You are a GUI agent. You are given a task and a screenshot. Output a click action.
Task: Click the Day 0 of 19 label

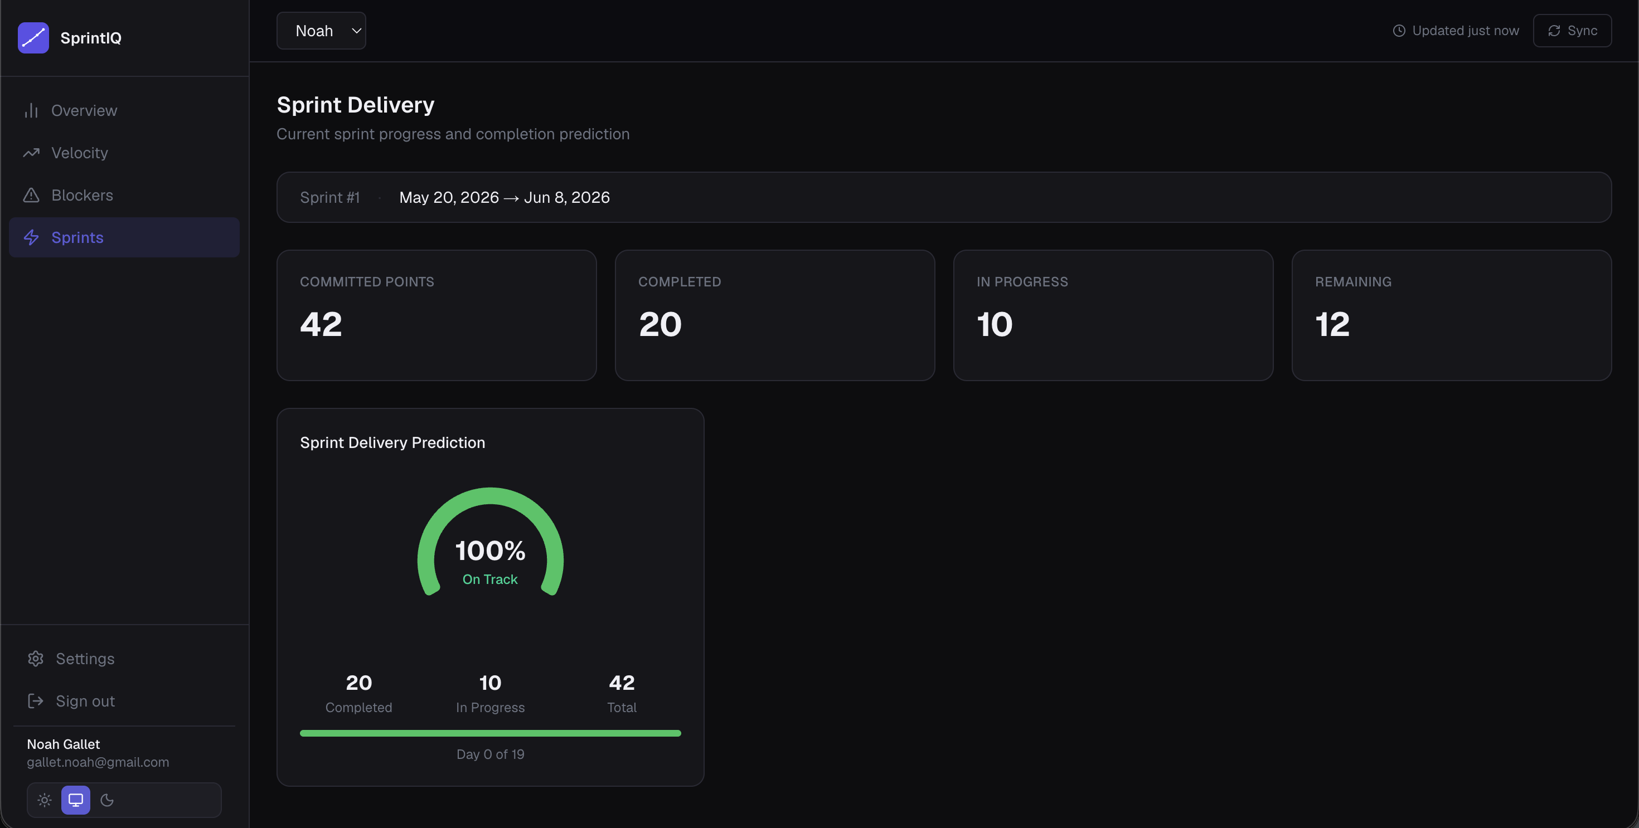pyautogui.click(x=490, y=754)
